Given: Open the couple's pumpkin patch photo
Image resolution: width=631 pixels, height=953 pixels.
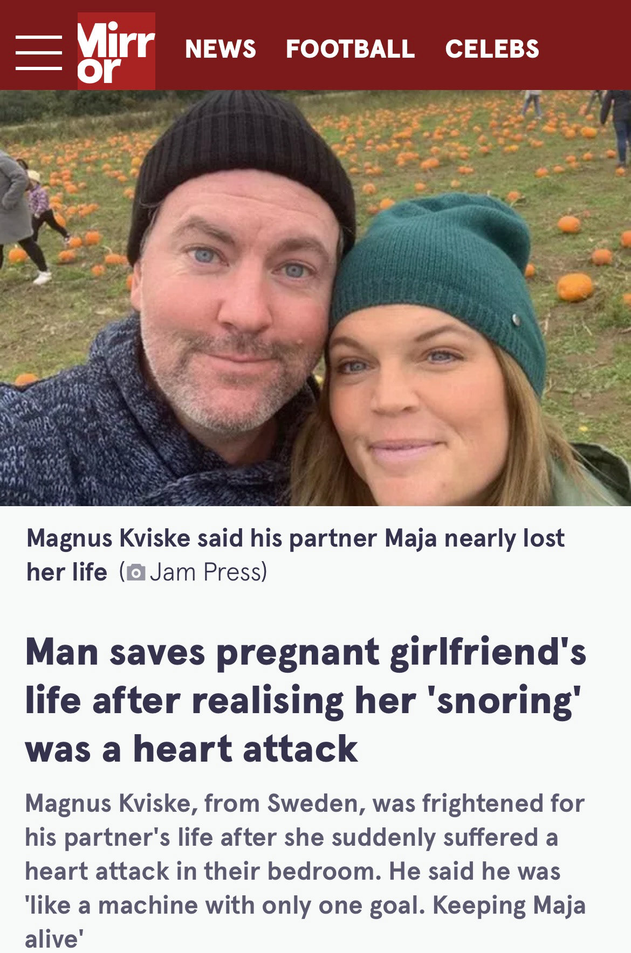Looking at the screenshot, I should tap(315, 298).
